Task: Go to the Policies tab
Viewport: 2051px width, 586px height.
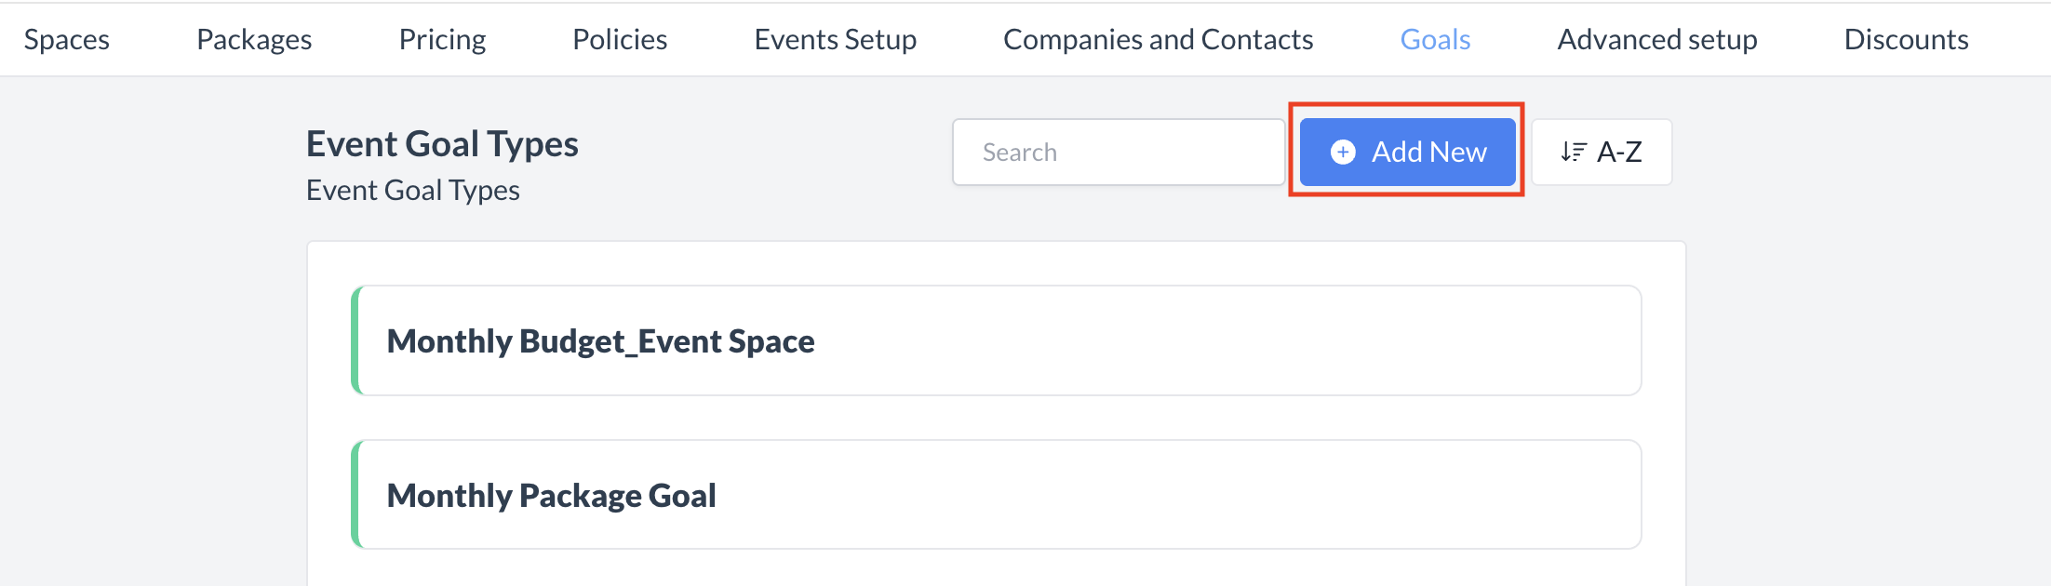Action: 619,39
